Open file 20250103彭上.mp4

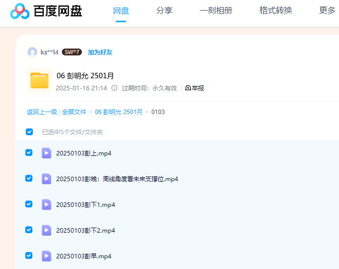pyautogui.click(x=83, y=153)
